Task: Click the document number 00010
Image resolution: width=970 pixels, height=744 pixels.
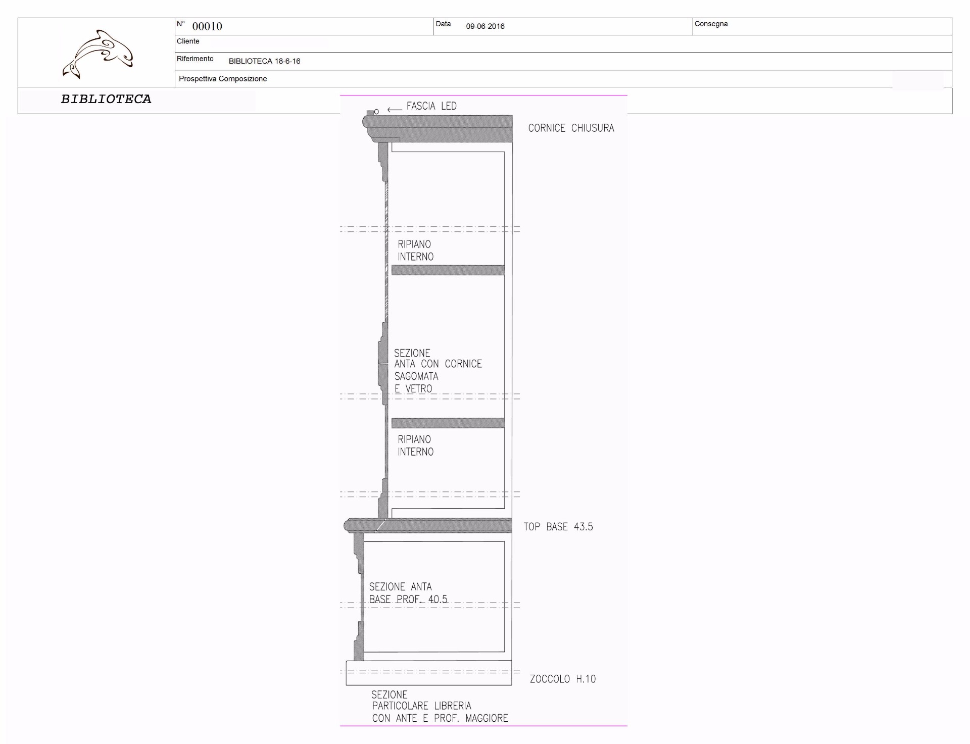Action: coord(207,26)
